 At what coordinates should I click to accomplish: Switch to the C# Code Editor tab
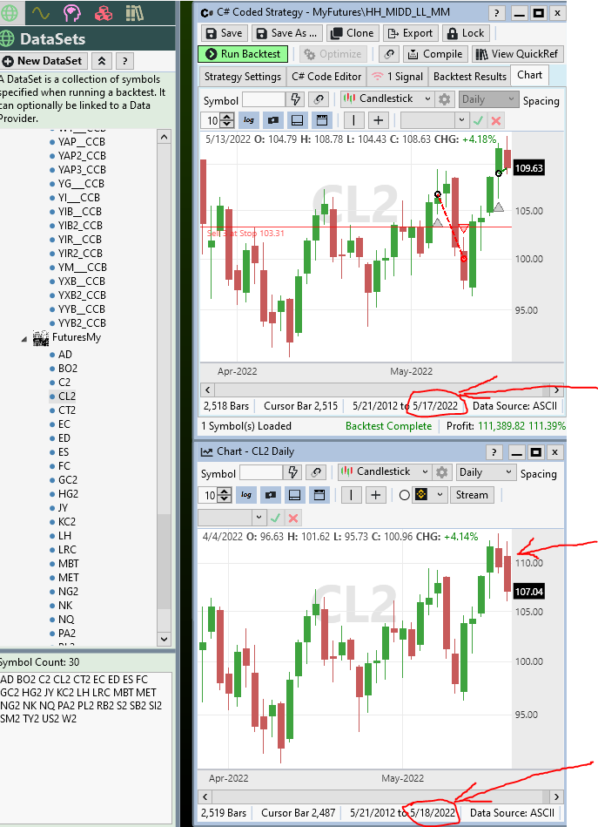326,77
